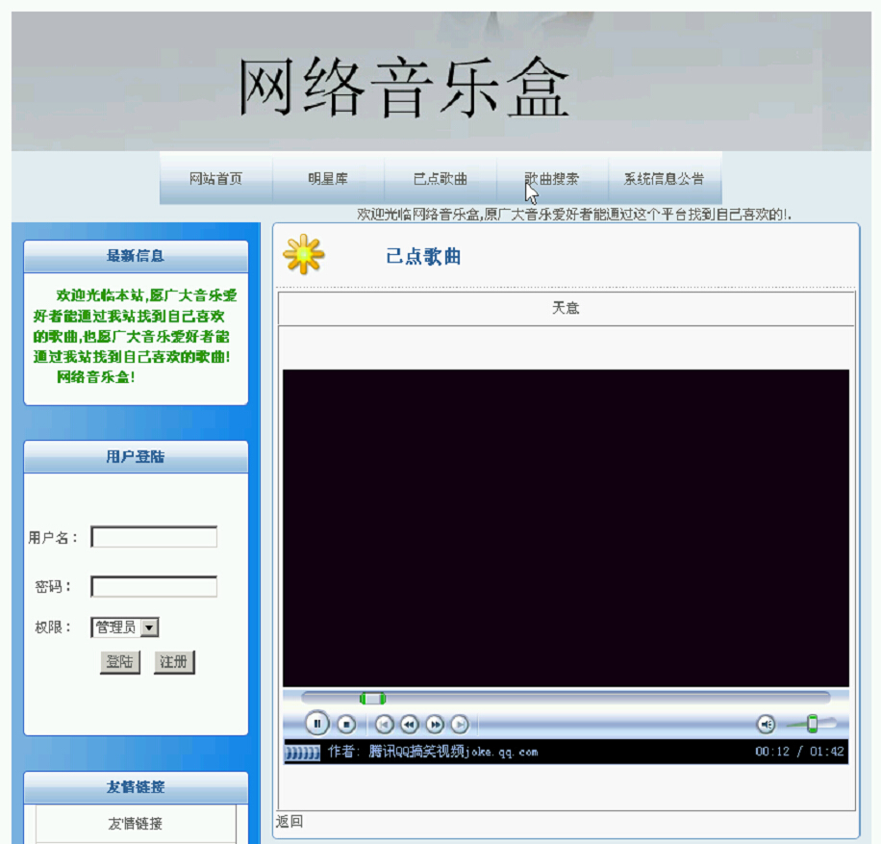Click the 00:12 / 01:42 time display
The height and width of the screenshot is (844, 881).
coord(799,752)
